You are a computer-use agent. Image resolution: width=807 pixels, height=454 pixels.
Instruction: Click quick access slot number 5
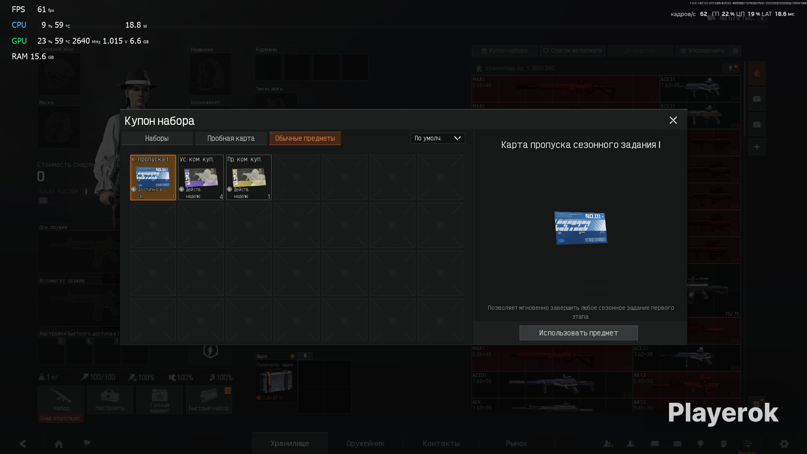[51, 350]
